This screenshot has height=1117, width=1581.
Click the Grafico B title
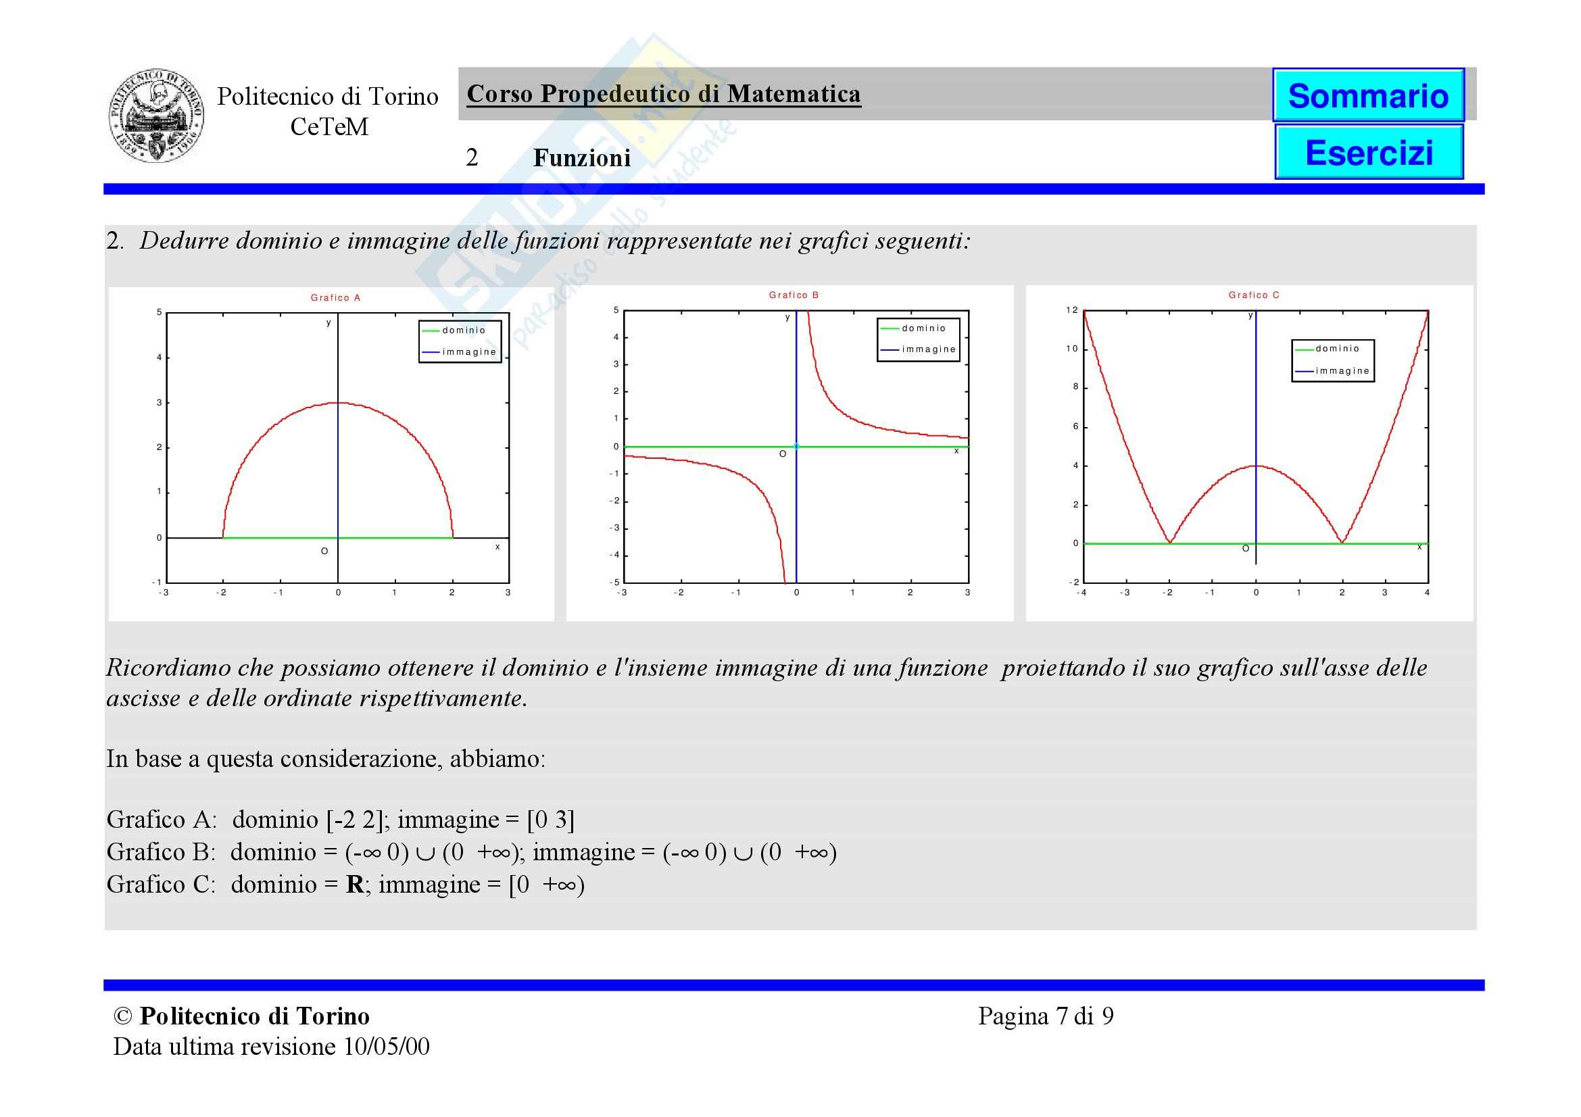pyautogui.click(x=794, y=295)
